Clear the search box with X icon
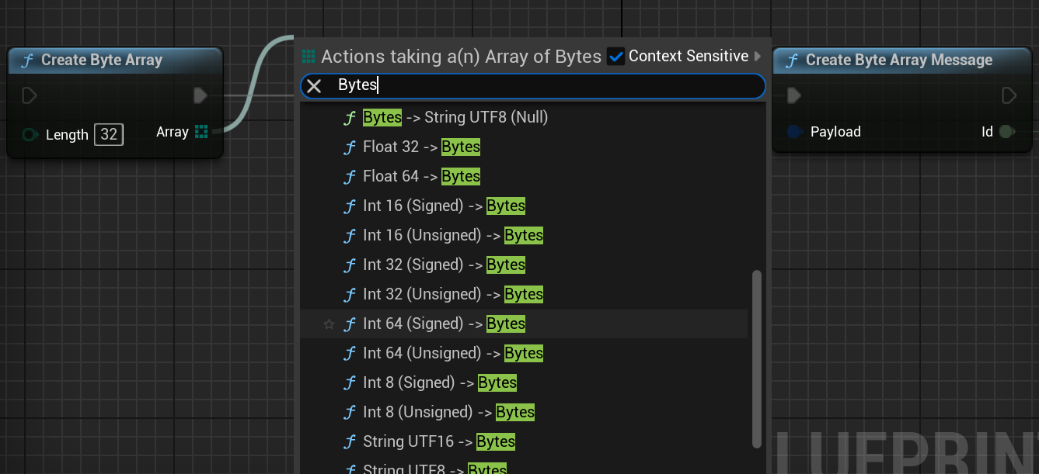1039x474 pixels. [x=314, y=86]
